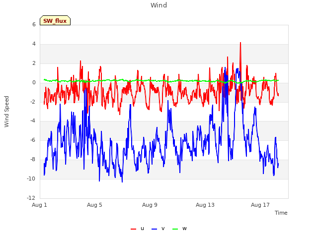The height and width of the screenshot is (238, 318).
Task: Click the Aug 17 x-axis label
Action: coord(260,205)
